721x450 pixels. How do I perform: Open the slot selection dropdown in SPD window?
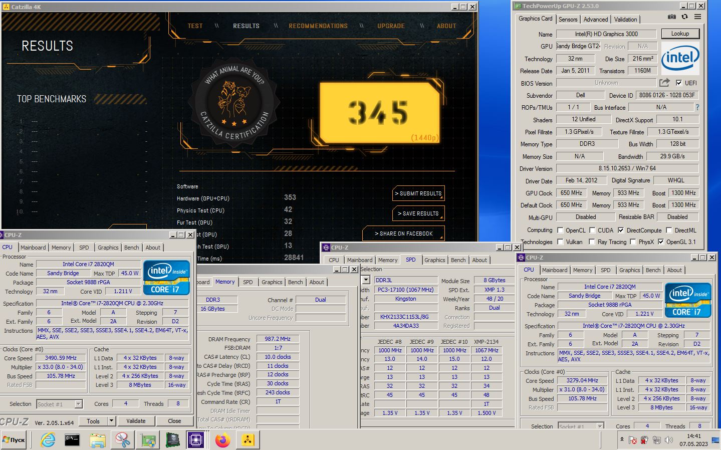coord(366,280)
